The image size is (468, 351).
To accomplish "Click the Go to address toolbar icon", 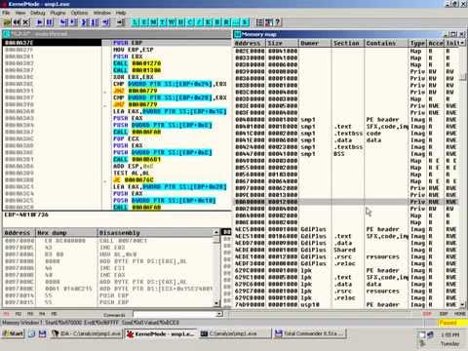I will (121, 22).
